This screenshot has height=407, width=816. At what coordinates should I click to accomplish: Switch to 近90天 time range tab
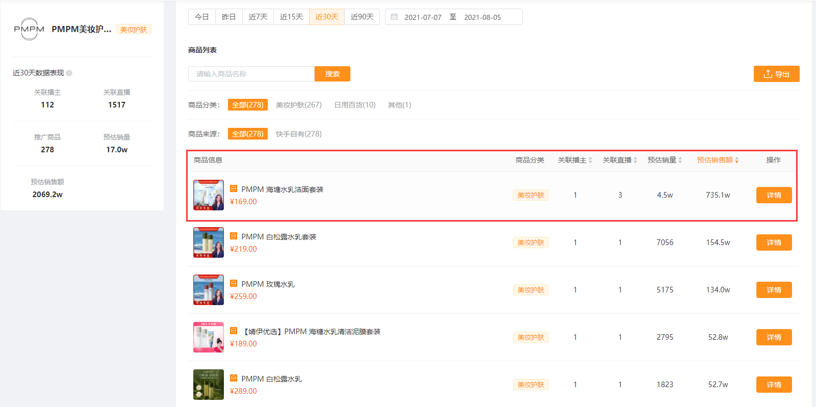pyautogui.click(x=362, y=17)
